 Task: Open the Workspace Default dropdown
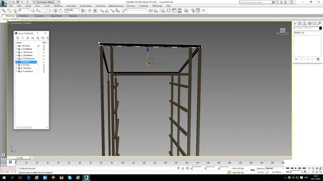pyautogui.click(x=47, y=2)
